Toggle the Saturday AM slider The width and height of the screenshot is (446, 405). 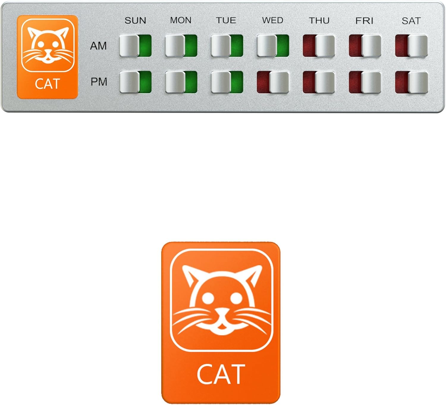(412, 46)
